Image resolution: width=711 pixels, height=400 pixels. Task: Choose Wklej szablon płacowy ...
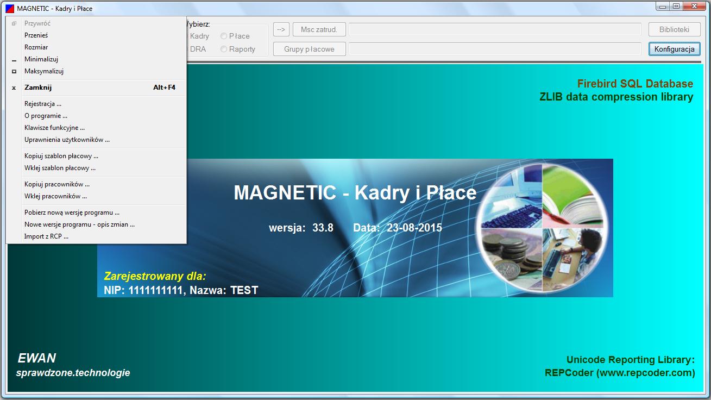[x=96, y=168]
